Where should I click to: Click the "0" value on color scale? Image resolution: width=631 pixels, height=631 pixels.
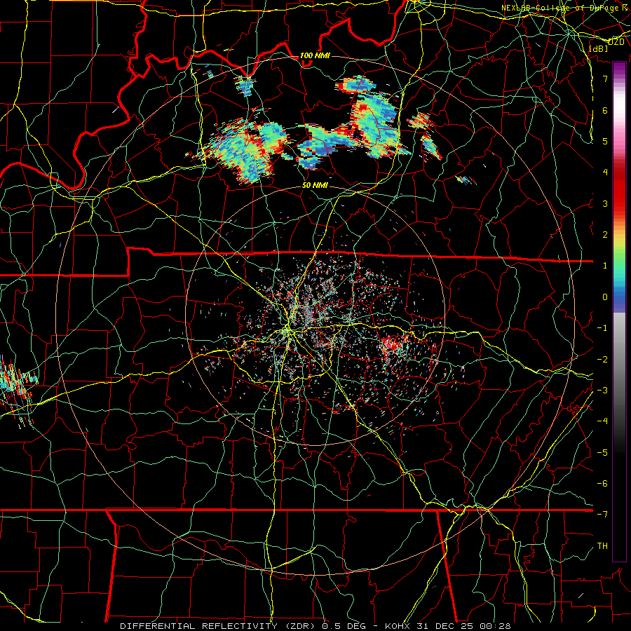pos(605,297)
